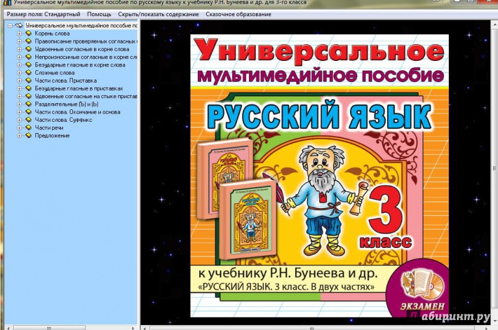Click the book icon next to Корень слова
Viewport: 498px width, 330px height.
(29, 34)
